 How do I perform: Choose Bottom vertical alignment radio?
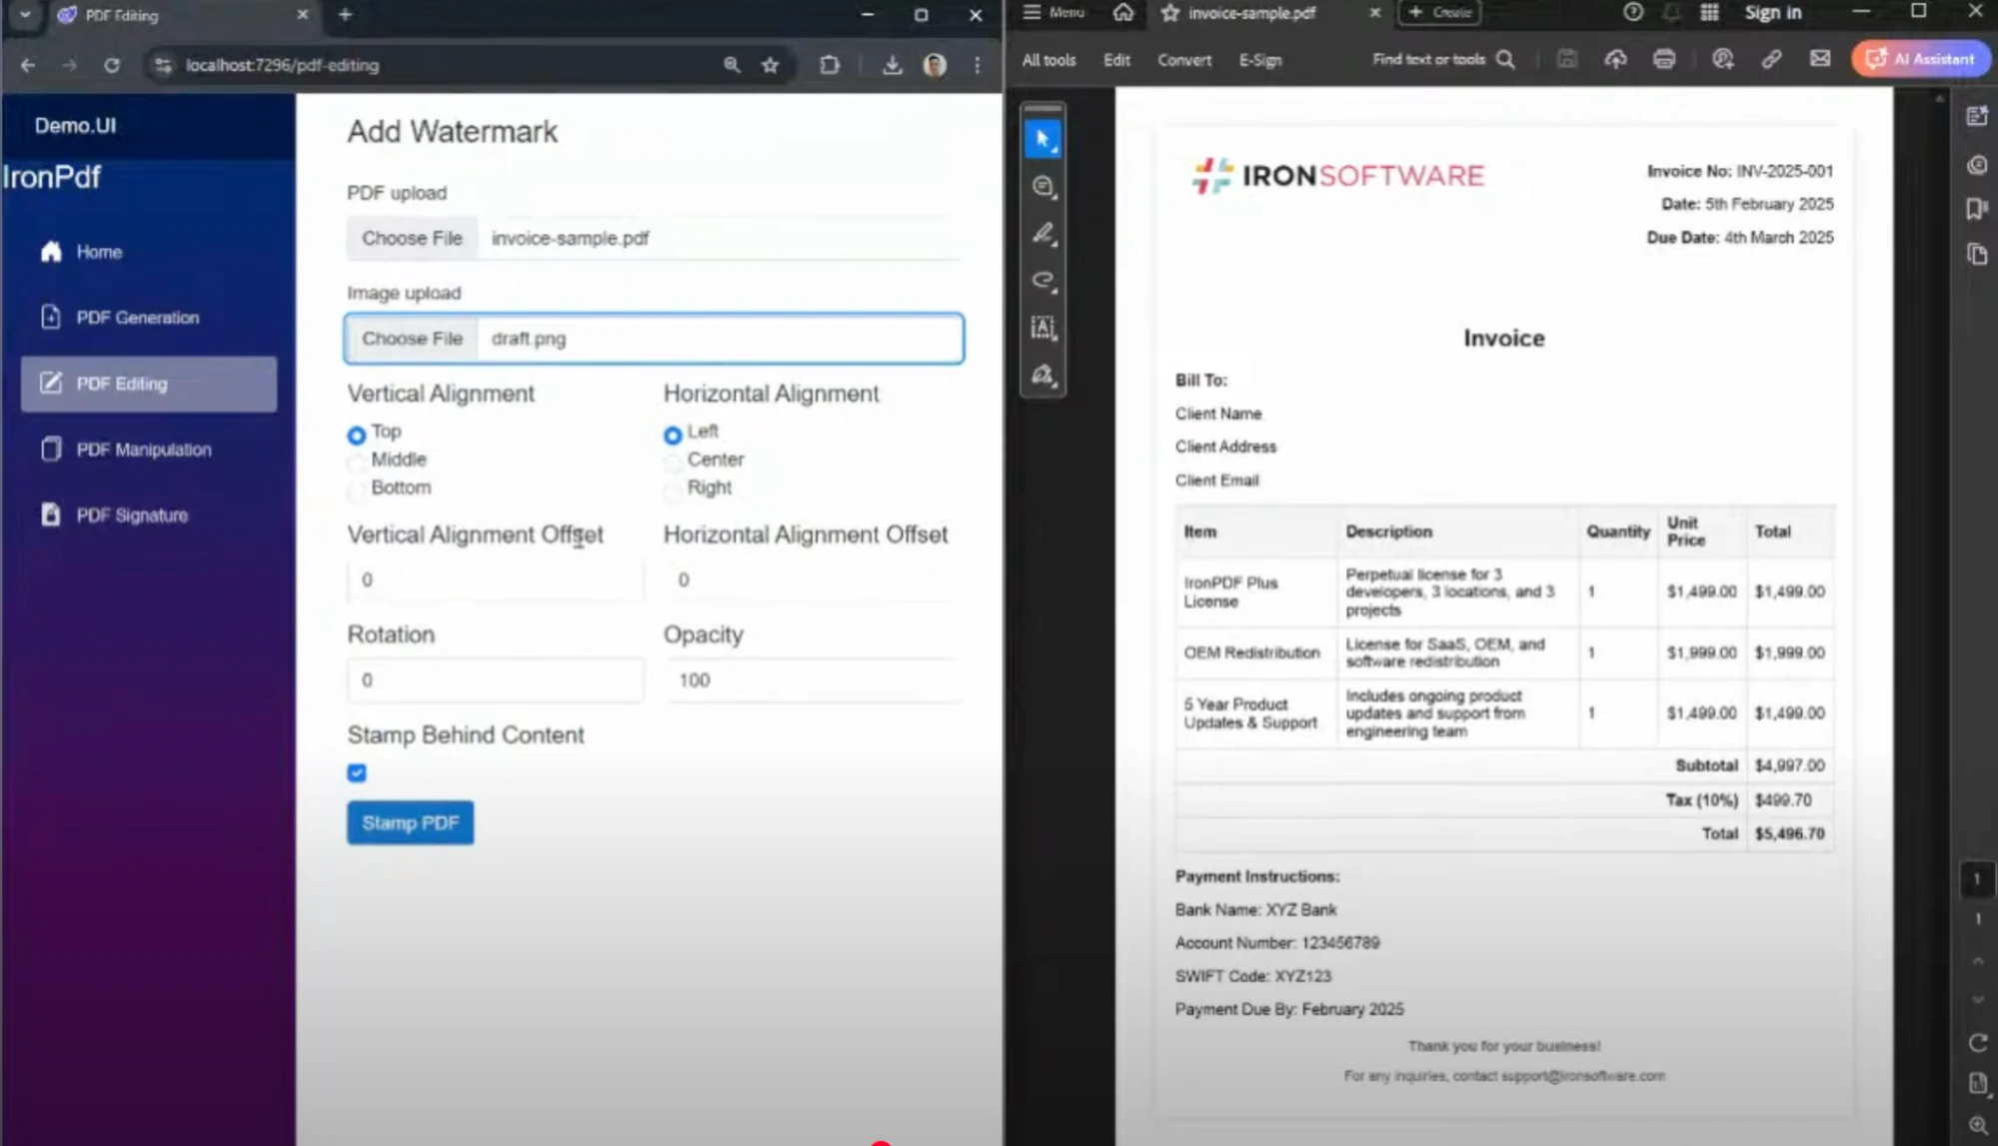[357, 490]
